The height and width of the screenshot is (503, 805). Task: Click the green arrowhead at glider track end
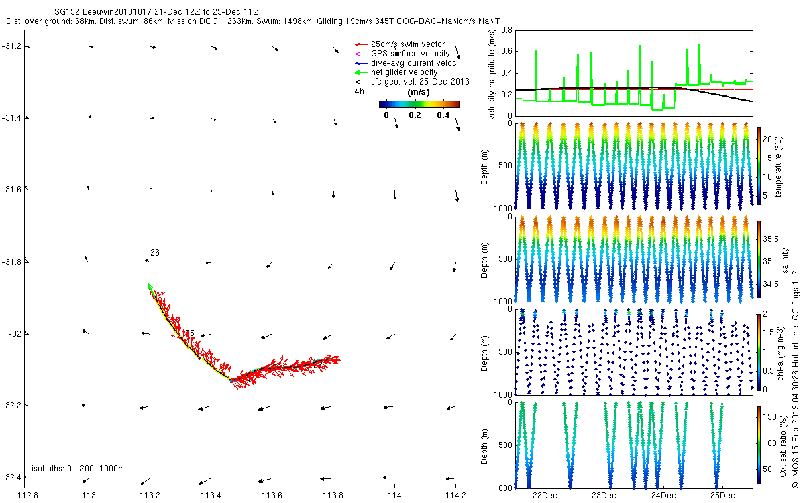150,286
